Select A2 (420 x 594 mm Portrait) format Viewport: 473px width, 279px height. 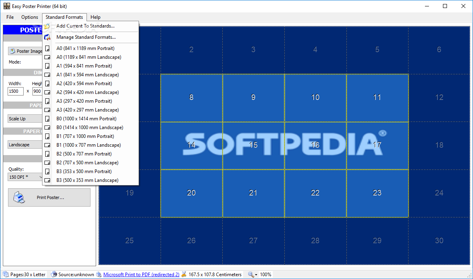coord(91,84)
